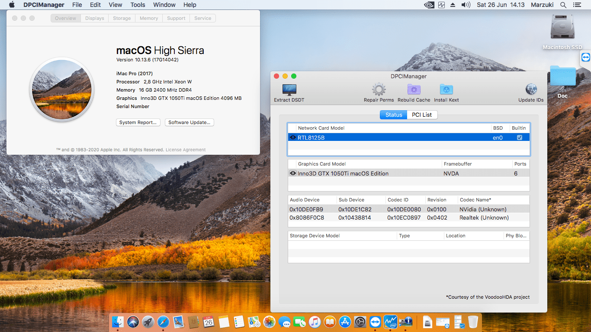Click the TeamViewer side panel tab
The height and width of the screenshot is (332, 591).
(x=585, y=57)
